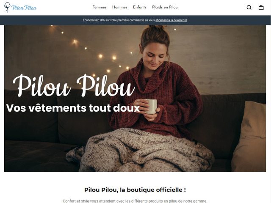This screenshot has height=203, width=271.
Task: Click the white mug in the hero photo
Action: tap(151, 106)
